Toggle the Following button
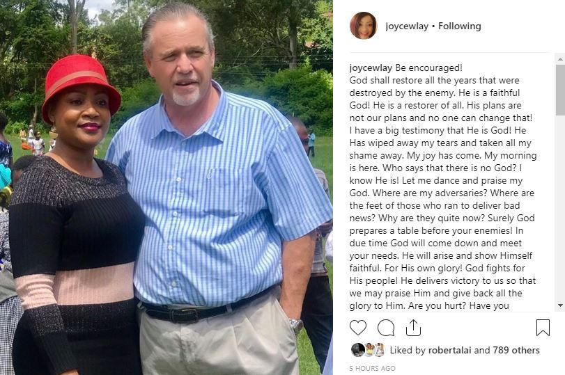This screenshot has height=375, width=565. [x=459, y=26]
